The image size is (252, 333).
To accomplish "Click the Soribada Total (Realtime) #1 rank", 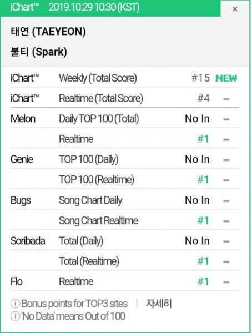I will [x=203, y=261].
